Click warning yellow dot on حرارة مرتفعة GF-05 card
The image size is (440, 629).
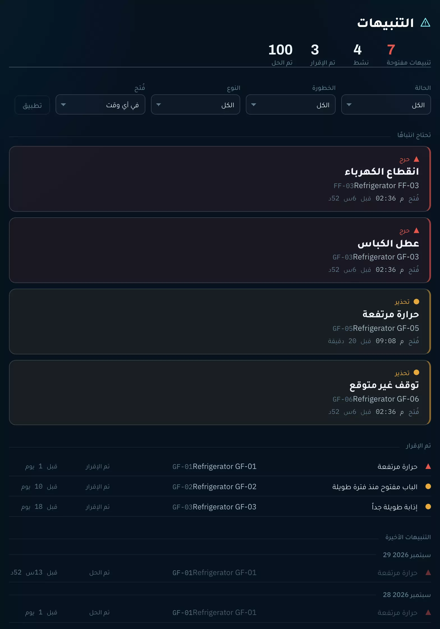(416, 302)
